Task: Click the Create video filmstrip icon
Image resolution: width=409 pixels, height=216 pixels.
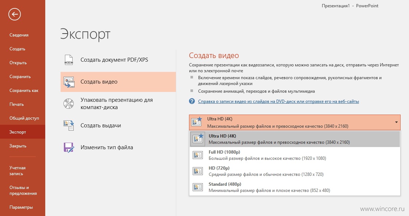Action: [x=69, y=82]
